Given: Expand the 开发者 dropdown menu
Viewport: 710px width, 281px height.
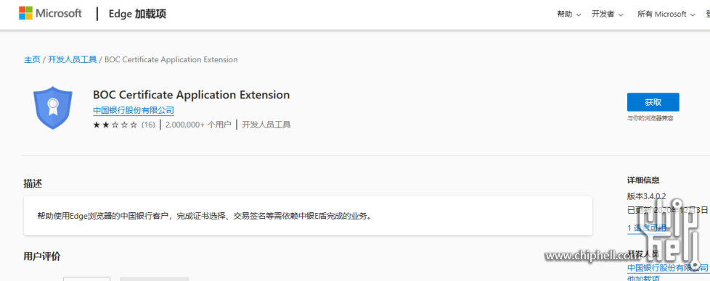Looking at the screenshot, I should coord(608,14).
